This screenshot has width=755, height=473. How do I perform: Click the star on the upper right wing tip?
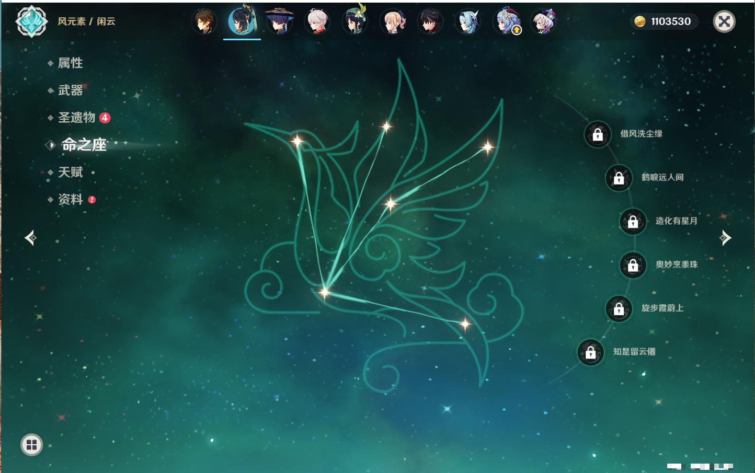(x=487, y=147)
